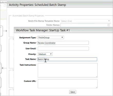The width and height of the screenshot is (113, 96).
Task: Click the Task Instructions label
Action: (x=28, y=65)
